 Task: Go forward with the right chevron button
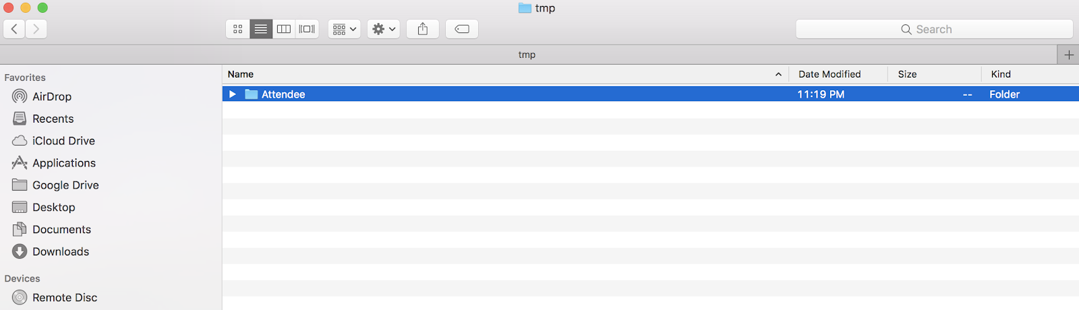point(36,29)
